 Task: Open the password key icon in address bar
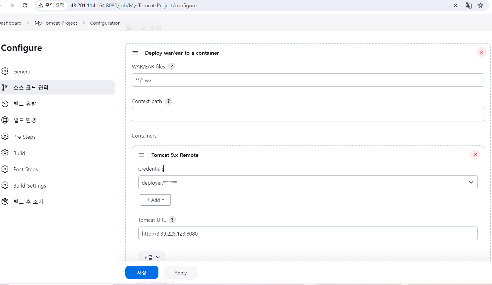457,6
